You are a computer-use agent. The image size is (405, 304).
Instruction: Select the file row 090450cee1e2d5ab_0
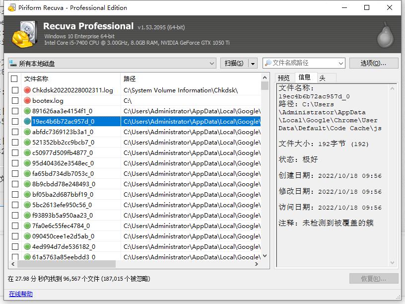tap(135, 236)
